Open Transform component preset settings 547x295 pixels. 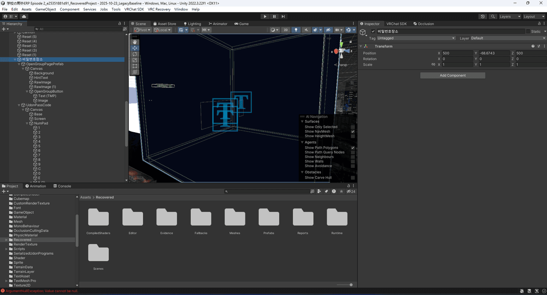point(538,46)
